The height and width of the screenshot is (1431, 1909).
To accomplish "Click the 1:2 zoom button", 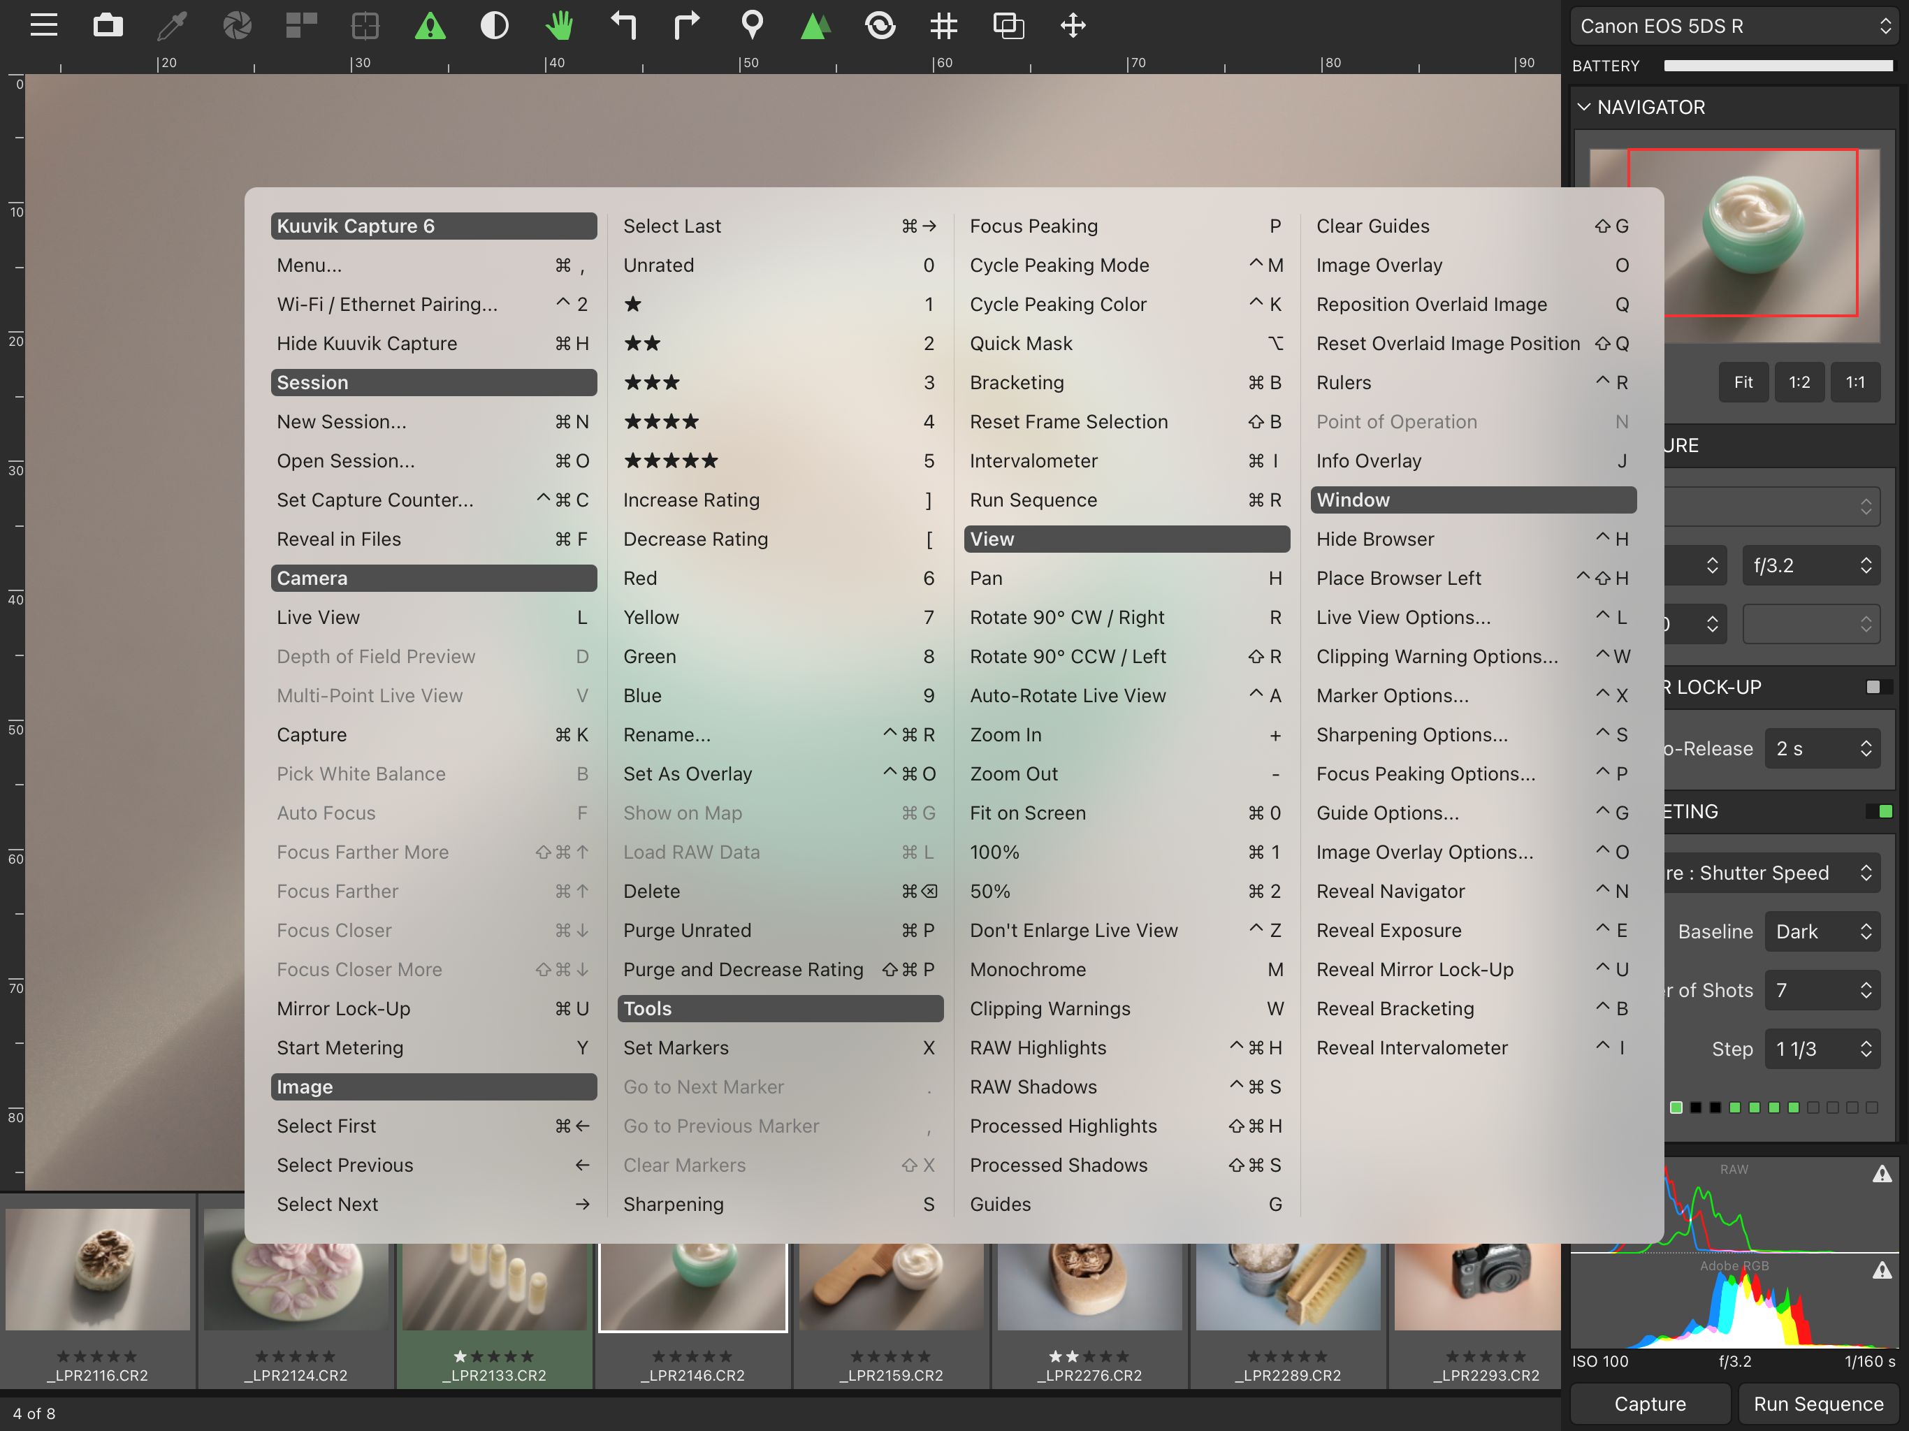I will click(x=1799, y=382).
